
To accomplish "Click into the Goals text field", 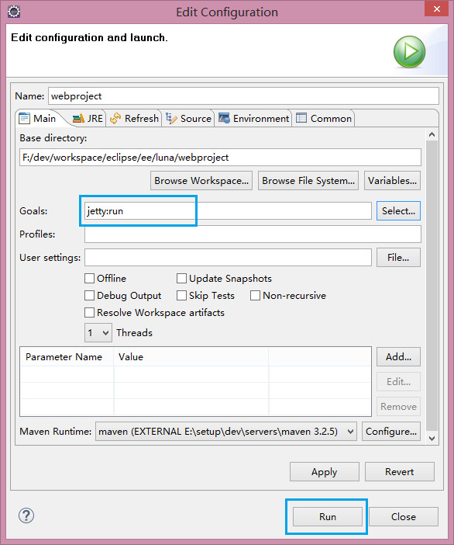I will pyautogui.click(x=228, y=211).
